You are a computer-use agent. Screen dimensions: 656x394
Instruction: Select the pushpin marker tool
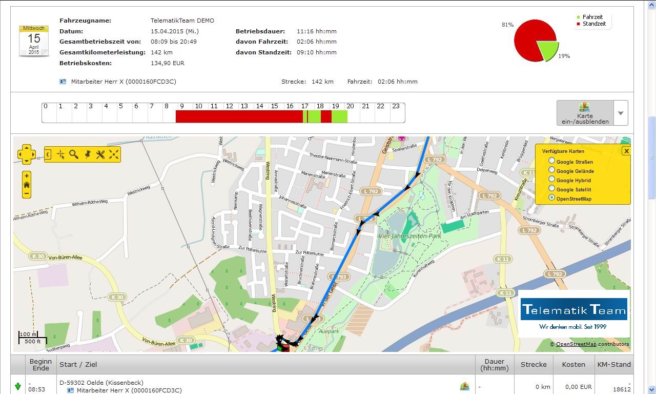coord(87,154)
